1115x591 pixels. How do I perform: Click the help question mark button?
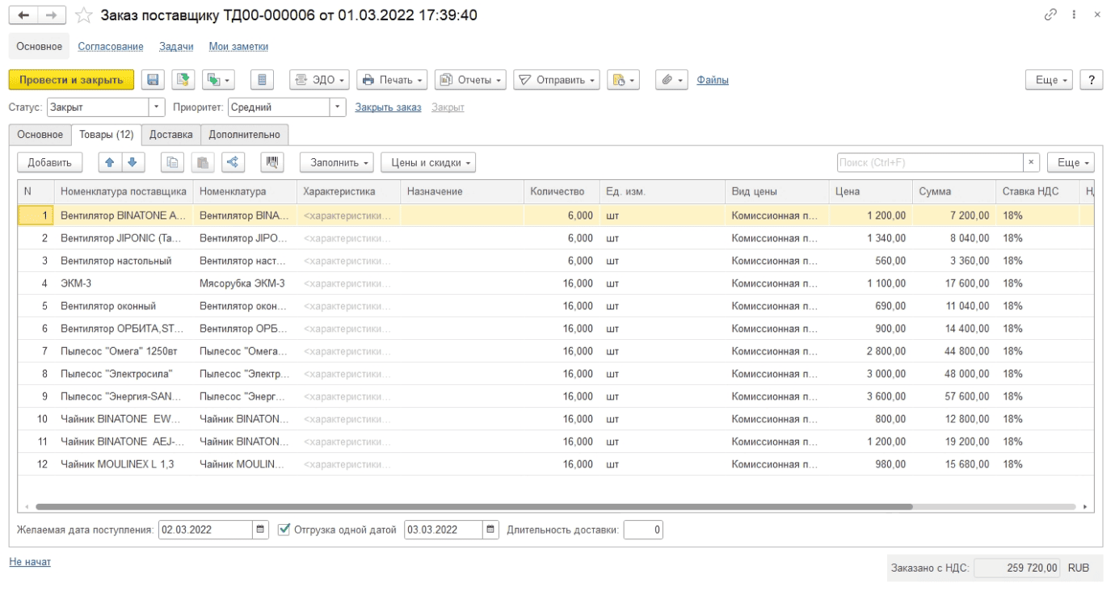click(1092, 80)
